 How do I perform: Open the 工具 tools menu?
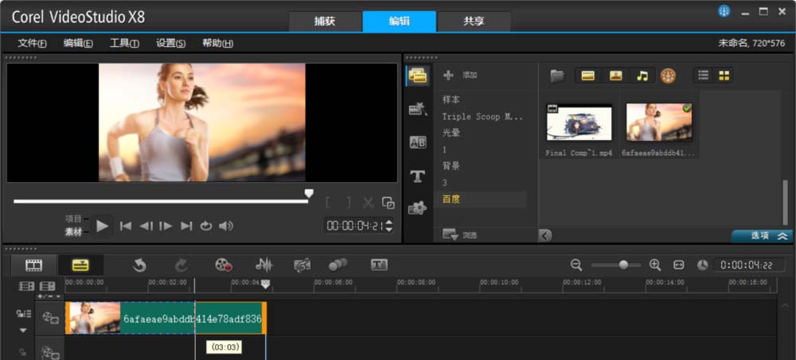(124, 44)
